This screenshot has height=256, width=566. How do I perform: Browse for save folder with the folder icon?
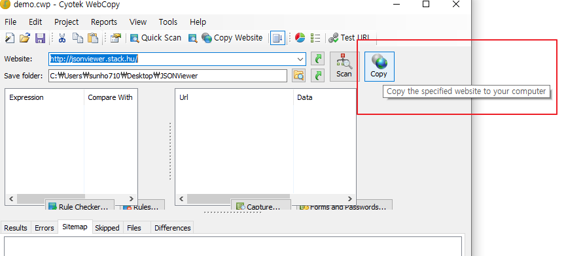pos(299,76)
